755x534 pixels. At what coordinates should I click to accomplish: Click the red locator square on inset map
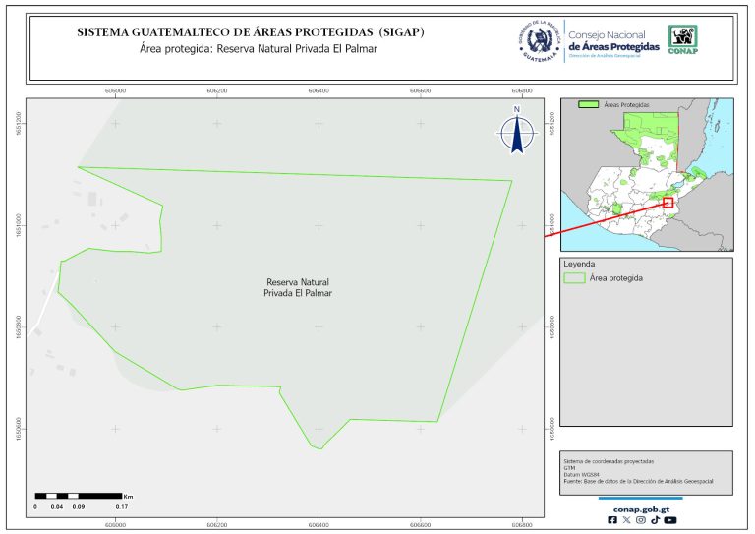pos(668,203)
